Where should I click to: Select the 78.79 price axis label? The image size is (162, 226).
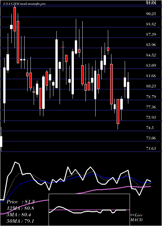point(151,97)
